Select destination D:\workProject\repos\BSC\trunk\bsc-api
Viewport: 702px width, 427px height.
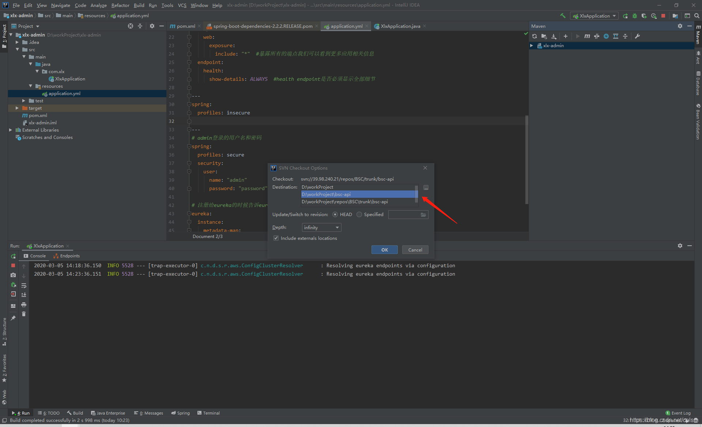[344, 202]
